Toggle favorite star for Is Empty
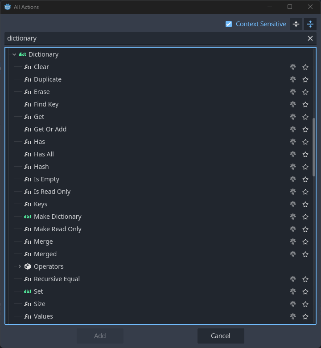 (x=305, y=179)
